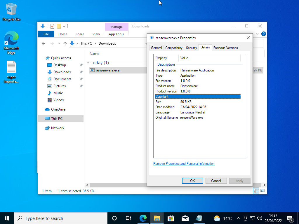Viewport: 299px width, 224px height.
Task: Open Action Center notifications
Action: (x=290, y=218)
